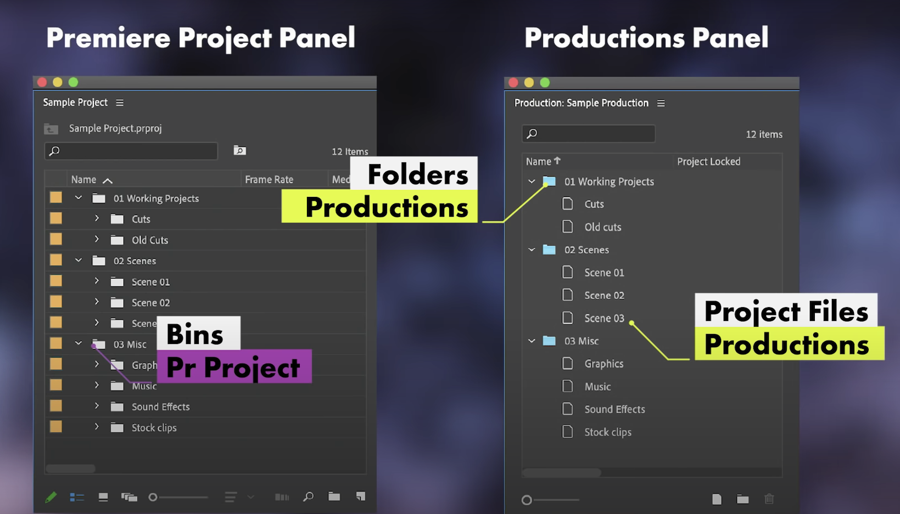
Task: Click the find-bin-from-query icon beside the Project search
Action: (240, 150)
